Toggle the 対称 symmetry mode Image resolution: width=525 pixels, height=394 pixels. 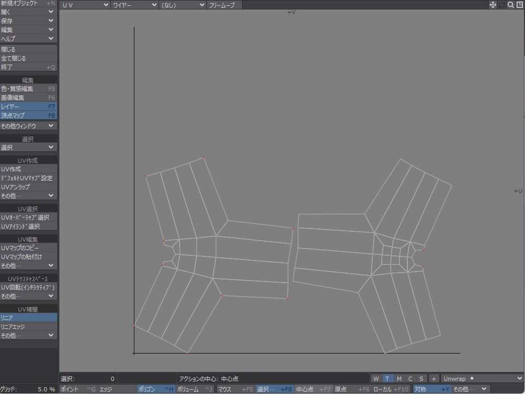pyautogui.click(x=432, y=389)
